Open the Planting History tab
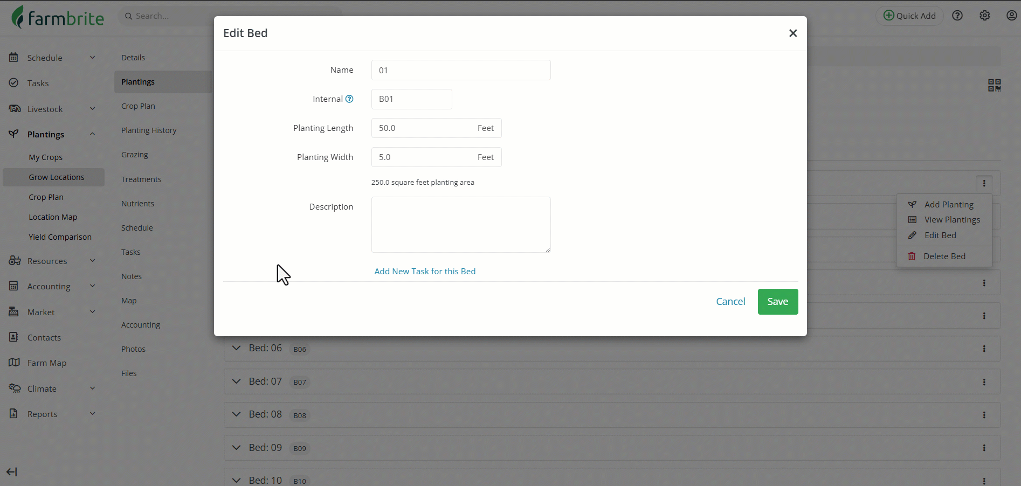This screenshot has height=486, width=1021. tap(149, 130)
